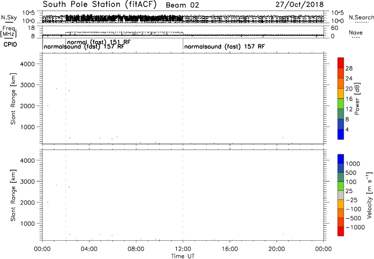
Task: Click the Velocity colorbar label 25
Action: click(349, 191)
